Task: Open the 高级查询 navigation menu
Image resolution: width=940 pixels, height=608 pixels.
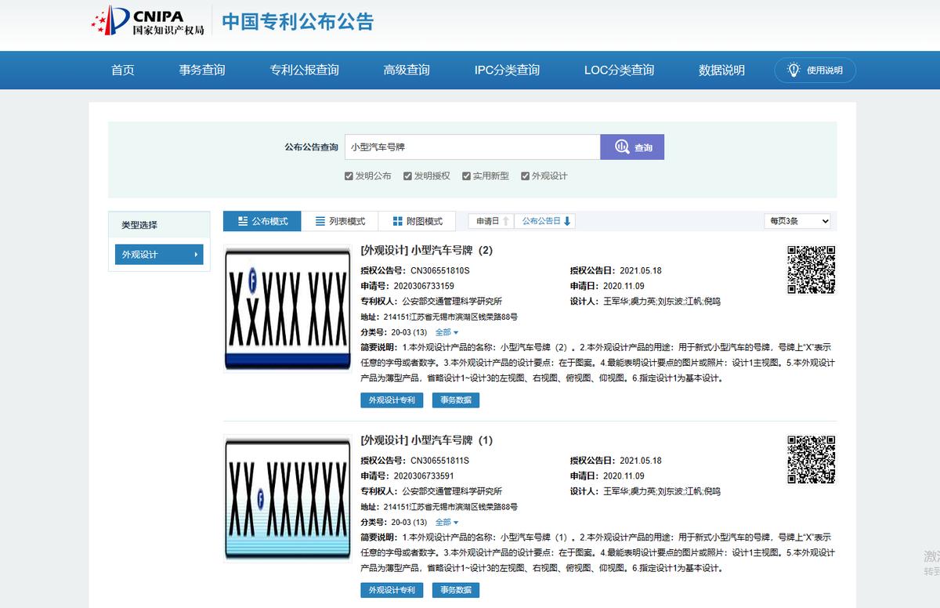Action: [x=404, y=70]
